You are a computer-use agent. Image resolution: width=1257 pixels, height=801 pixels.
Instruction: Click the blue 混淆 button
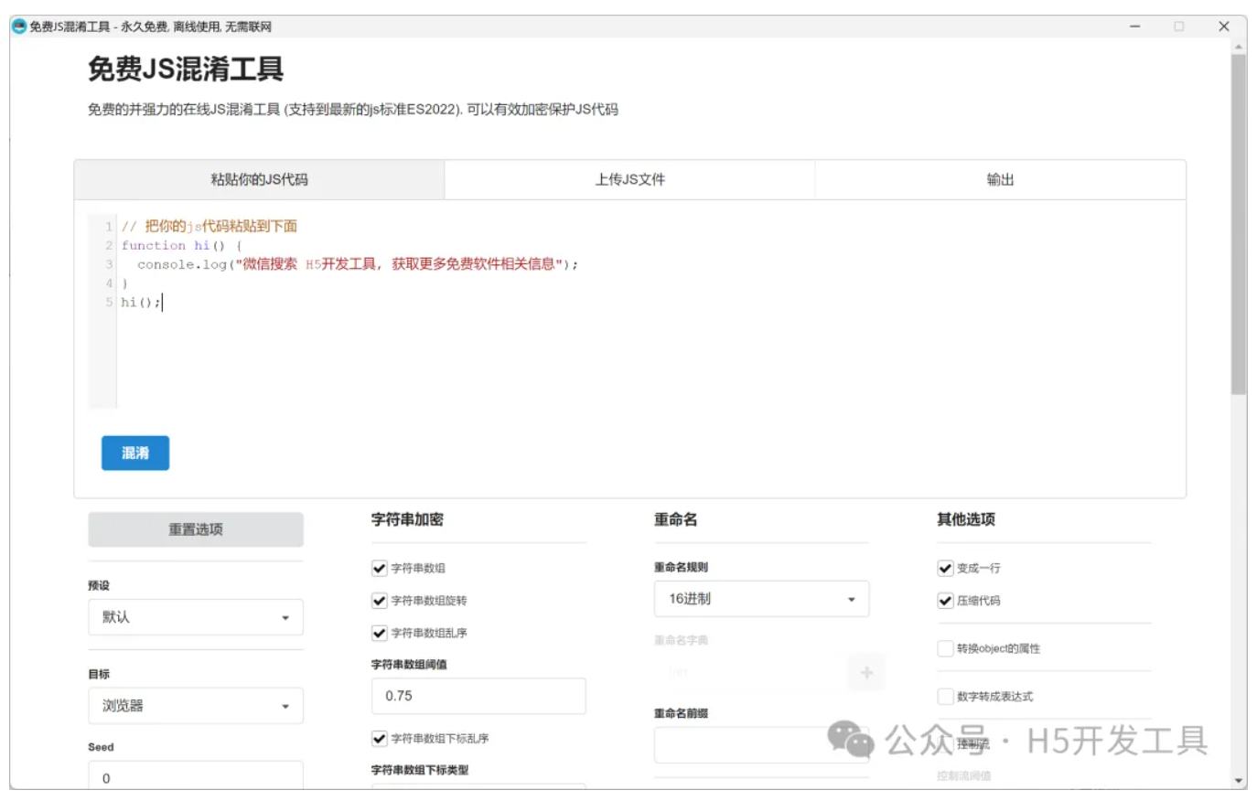(x=135, y=453)
